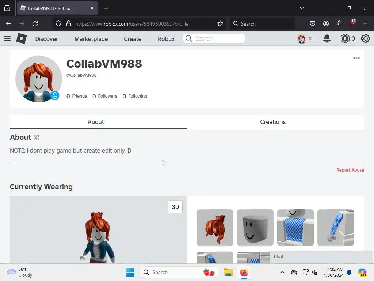Click the avatar icon in Roblox header
The image size is (374, 281).
(x=301, y=38)
